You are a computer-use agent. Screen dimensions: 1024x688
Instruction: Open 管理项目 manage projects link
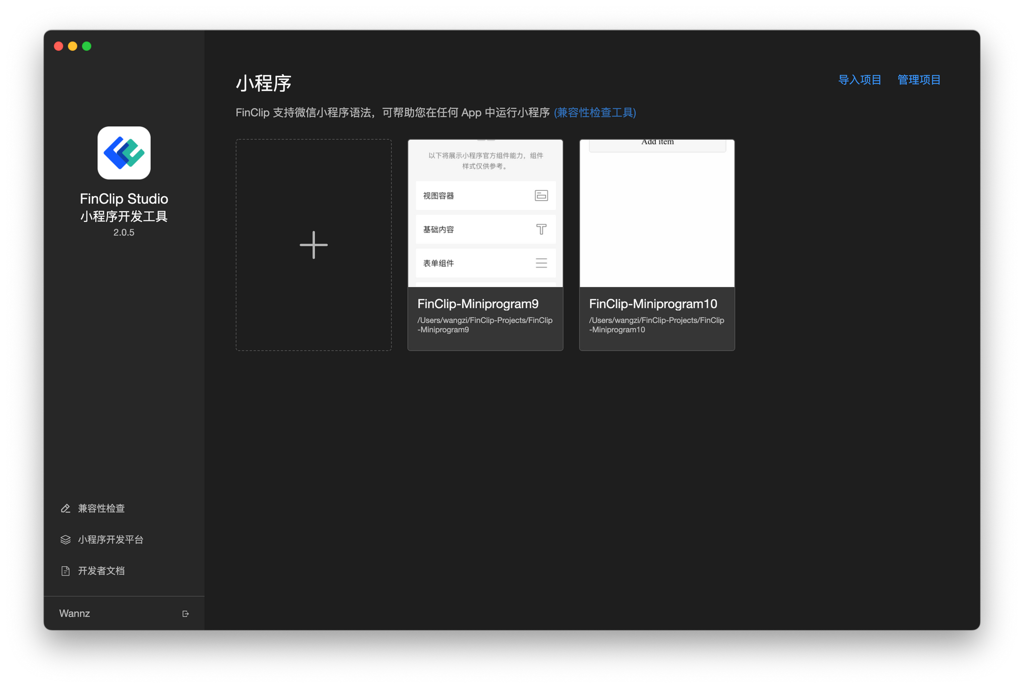pyautogui.click(x=919, y=80)
